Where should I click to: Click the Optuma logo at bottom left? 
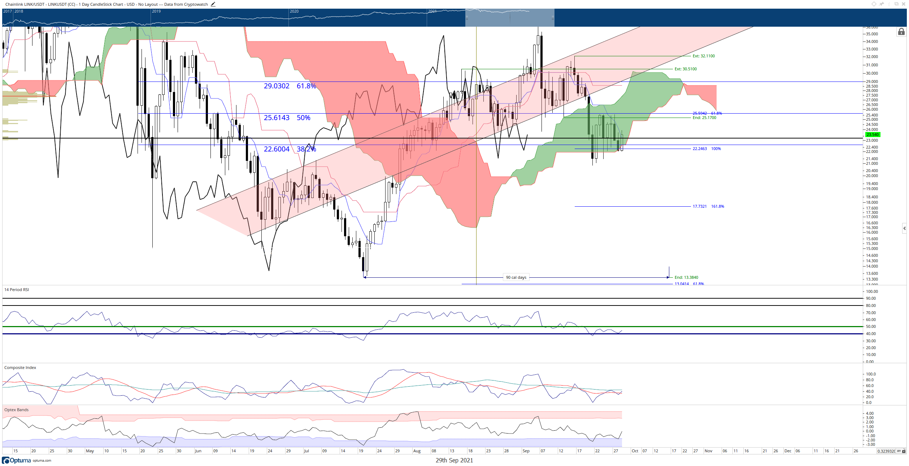click(17, 461)
